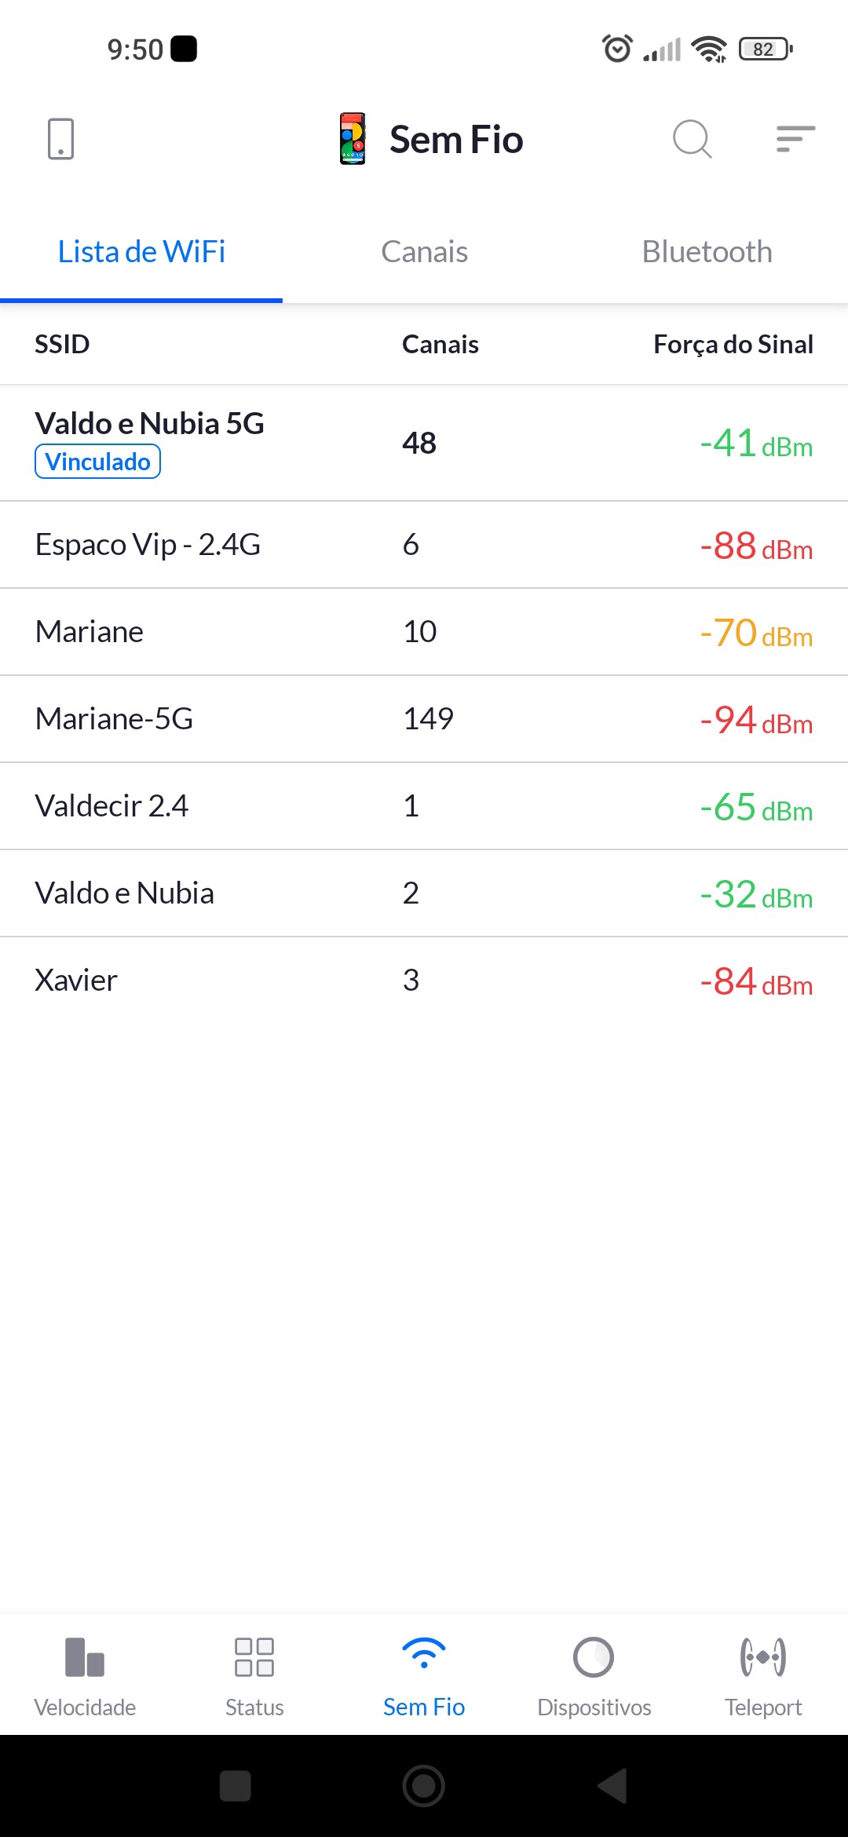Sort by the Força do Sinal header
This screenshot has width=848, height=1837.
point(733,344)
